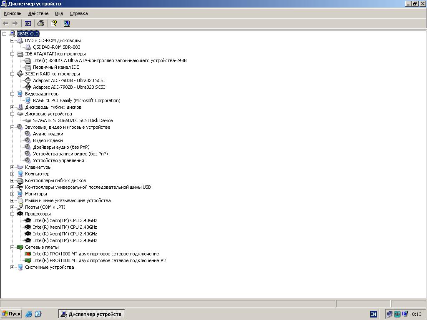Collapse the Сетевые платы node
Screen dimensions: 427x320
(12, 247)
